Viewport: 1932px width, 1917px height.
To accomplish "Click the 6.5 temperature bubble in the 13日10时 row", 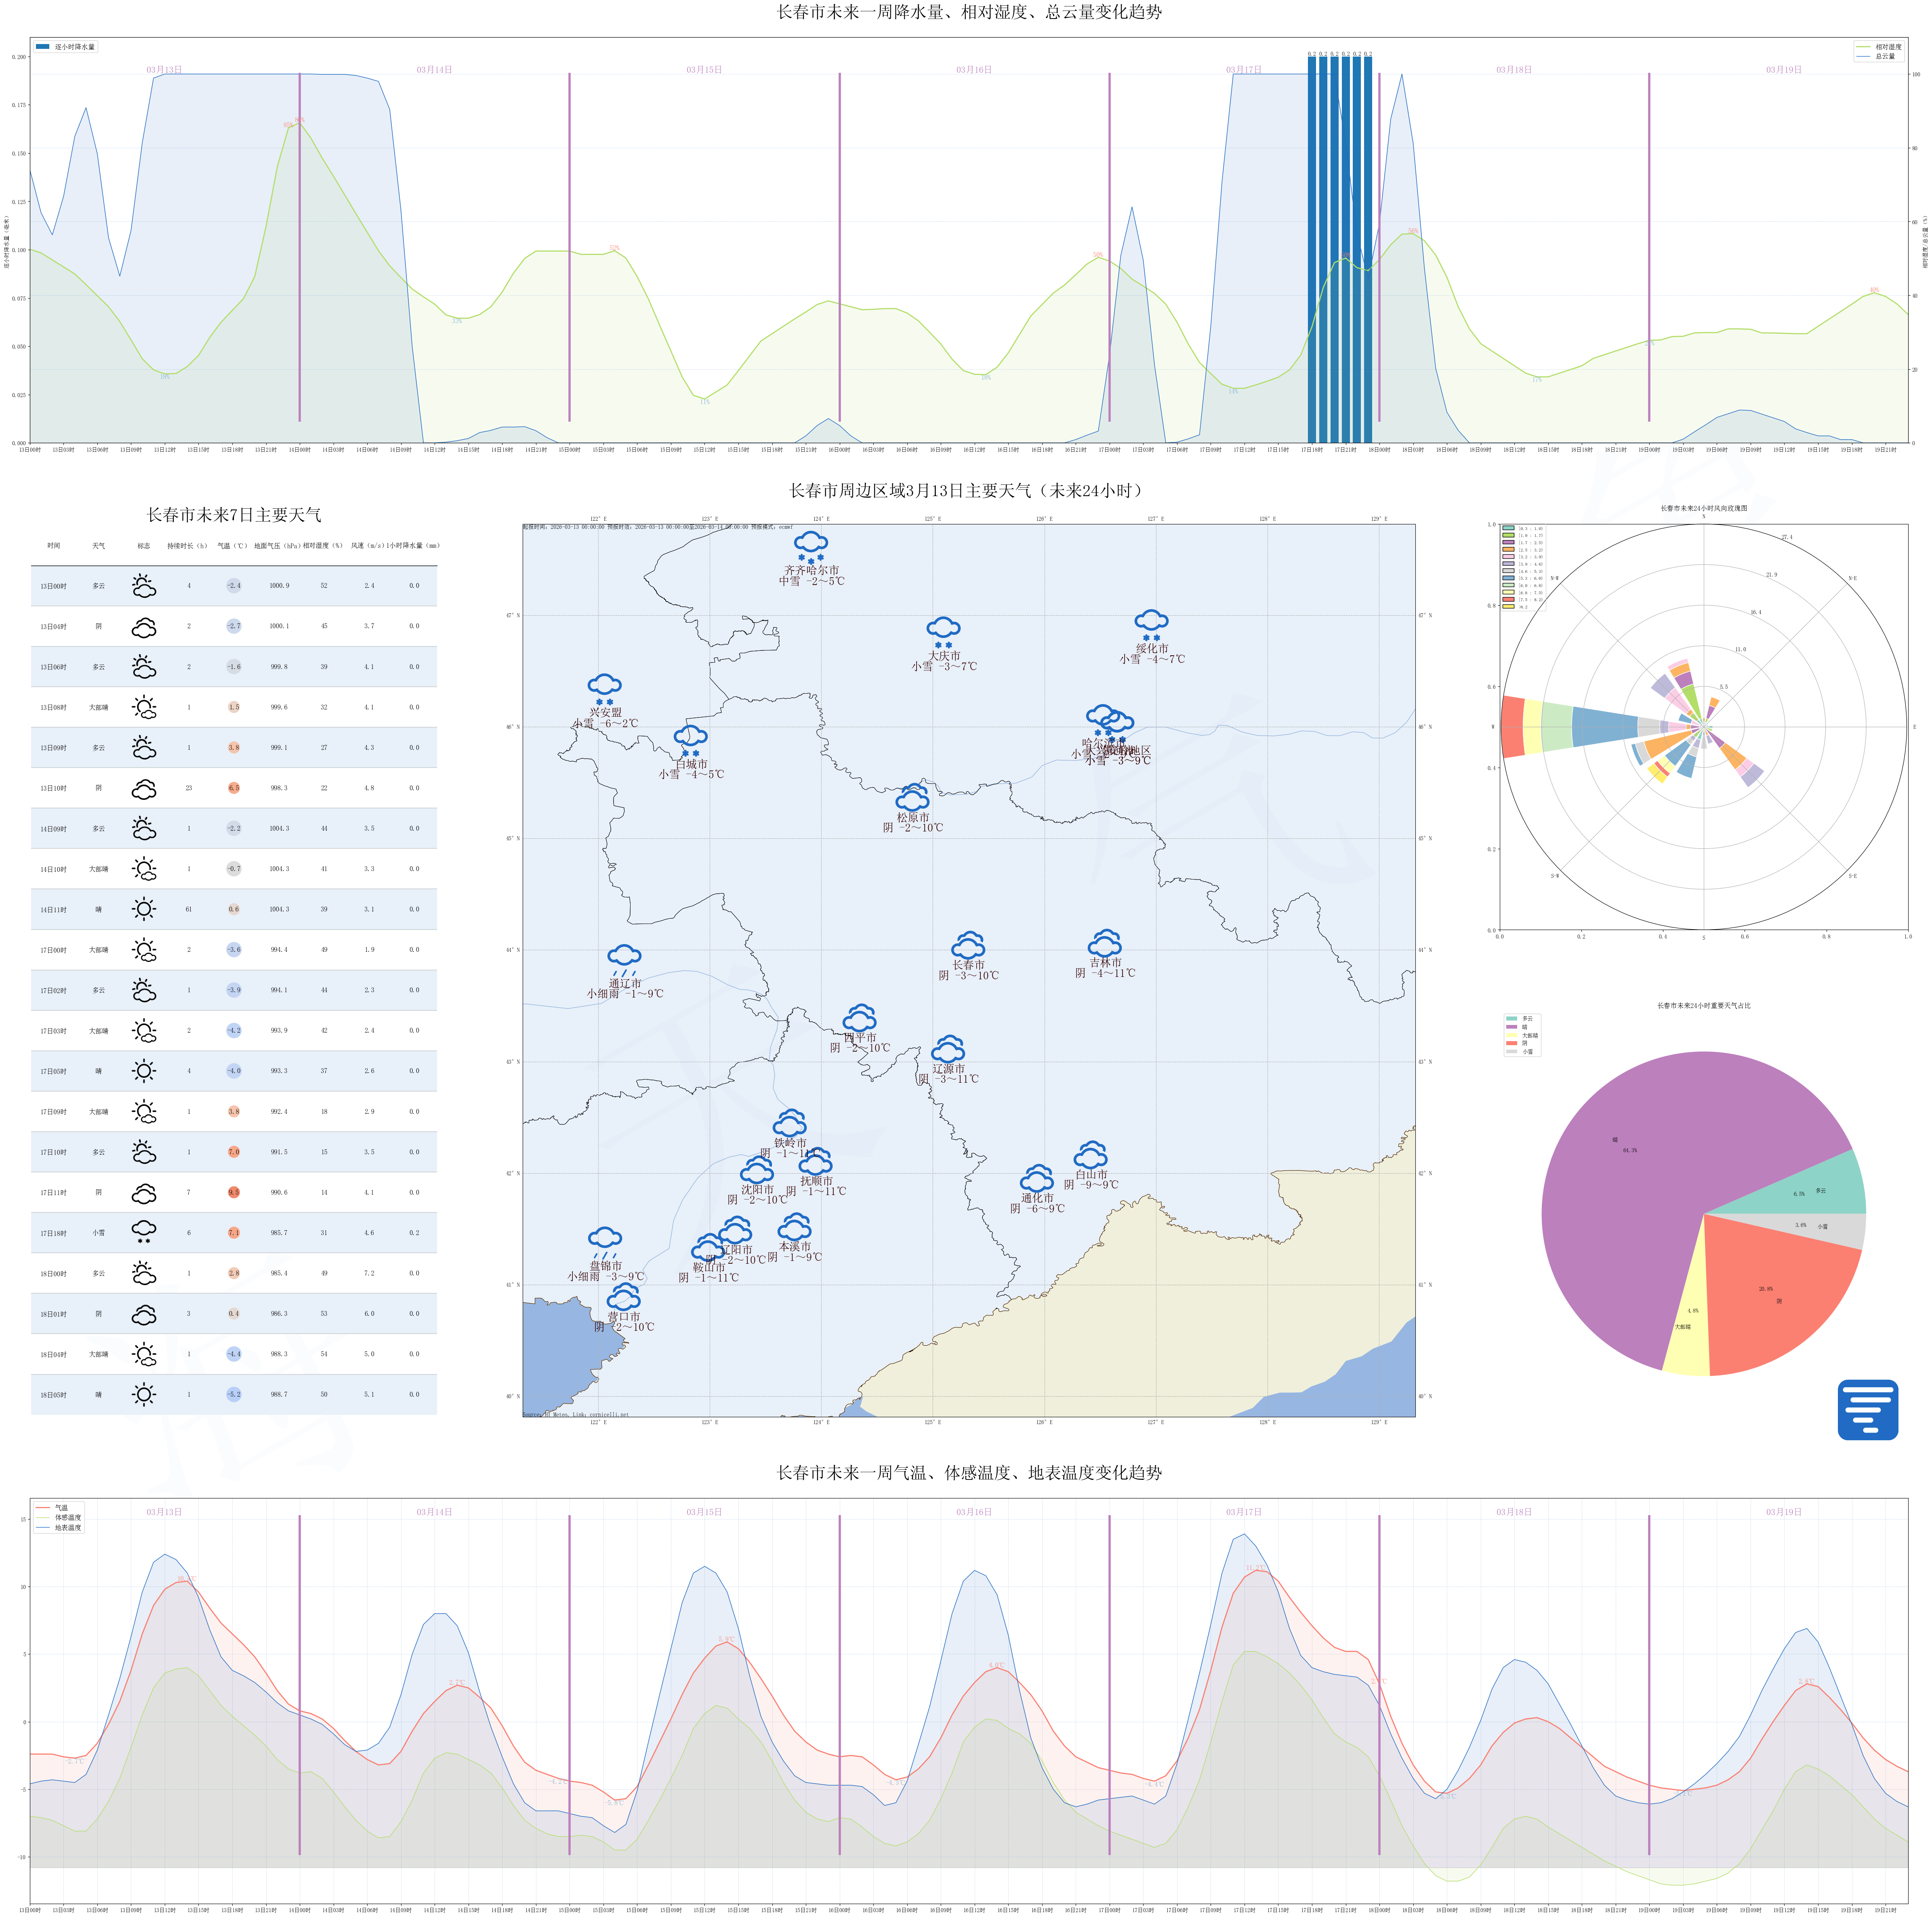I will click(x=233, y=788).
